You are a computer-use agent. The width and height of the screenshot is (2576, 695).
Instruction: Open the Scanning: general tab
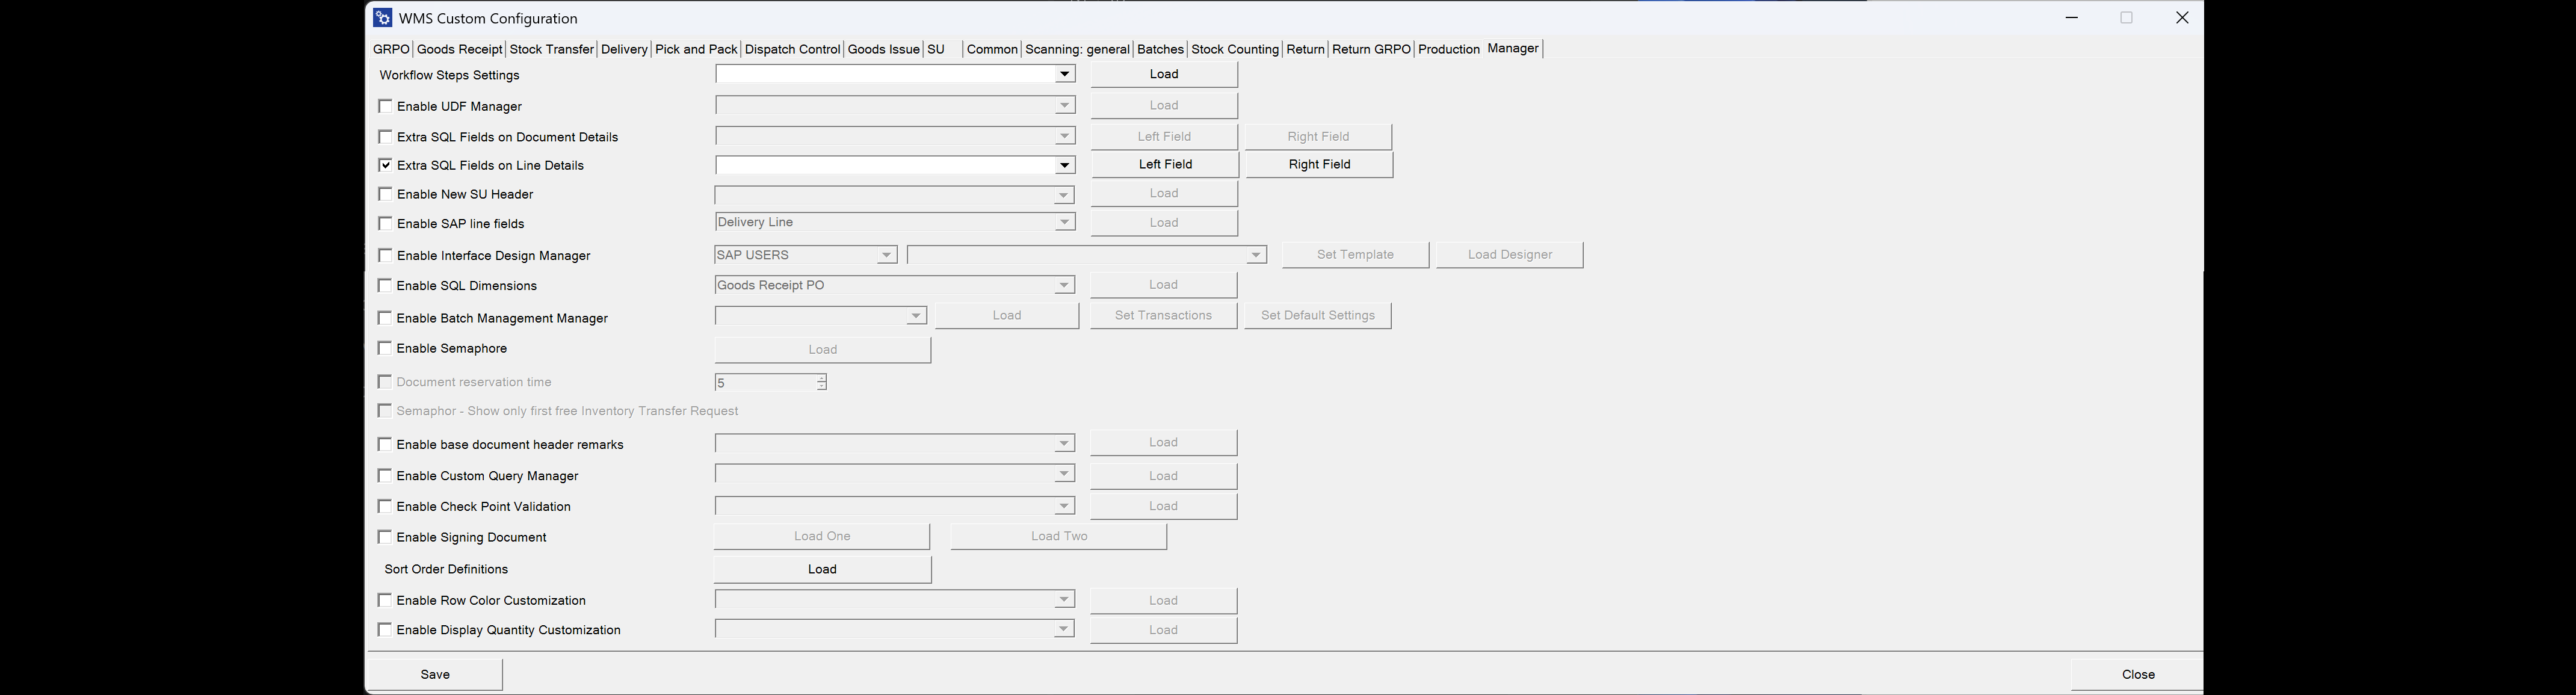[1077, 49]
